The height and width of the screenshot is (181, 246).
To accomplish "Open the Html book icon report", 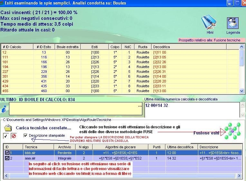I will click(x=210, y=22).
